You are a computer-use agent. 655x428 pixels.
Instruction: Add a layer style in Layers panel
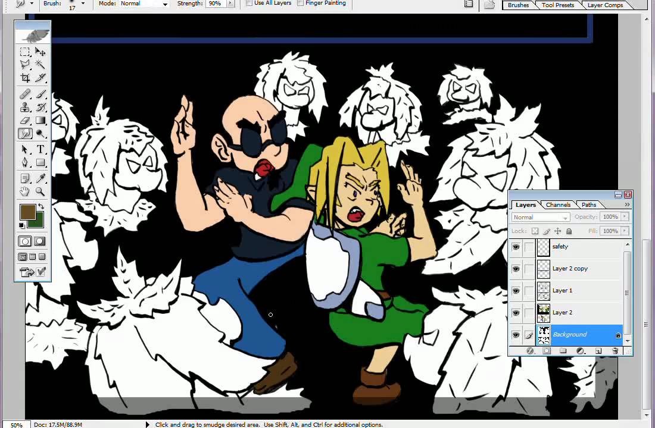531,351
